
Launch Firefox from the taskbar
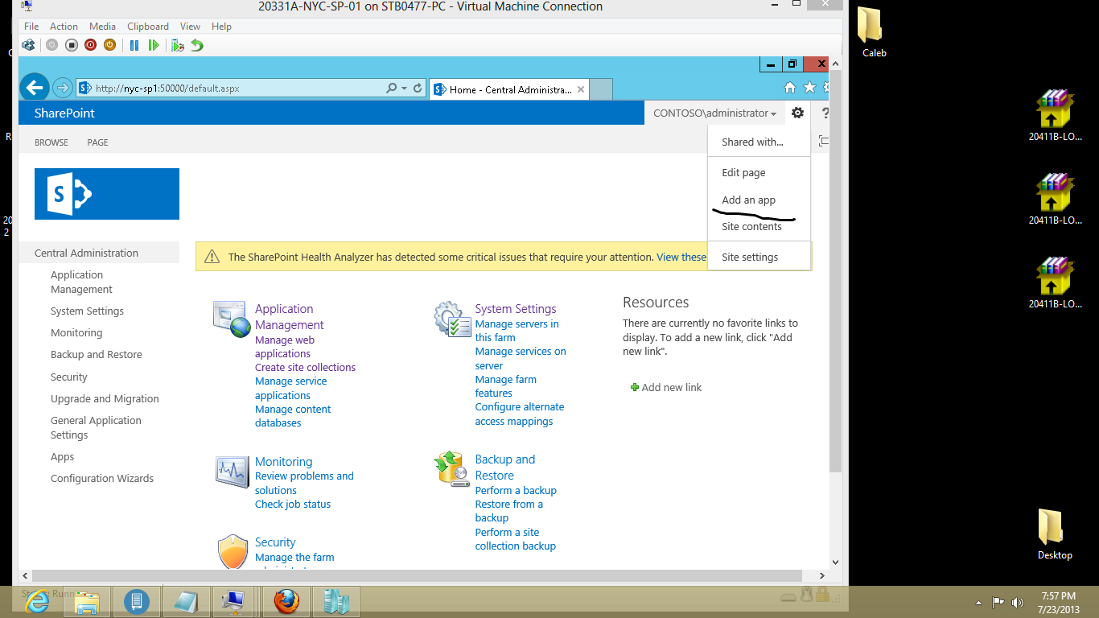(x=286, y=601)
